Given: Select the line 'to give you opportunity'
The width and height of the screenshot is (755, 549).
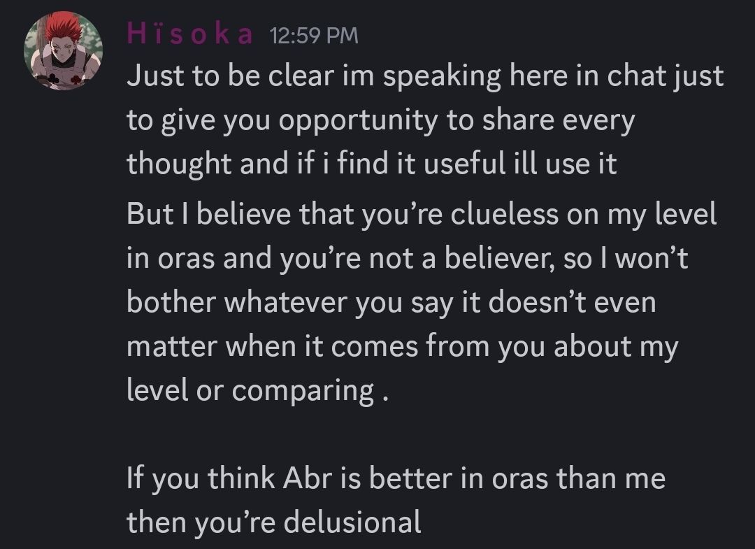Looking at the screenshot, I should 381,122.
